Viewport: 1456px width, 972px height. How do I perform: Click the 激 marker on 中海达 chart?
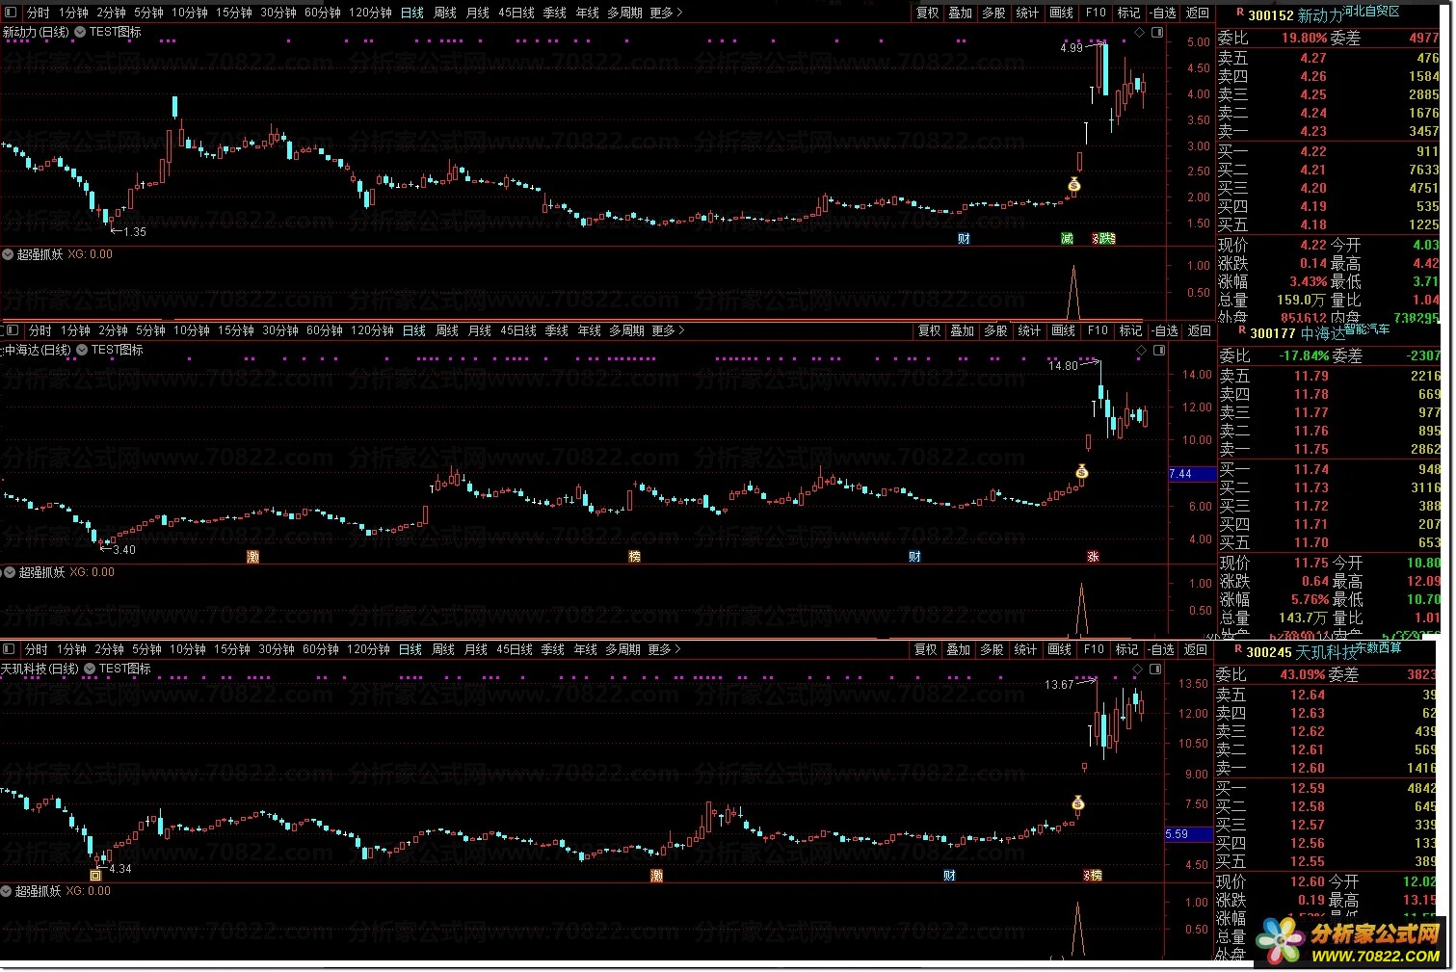tap(252, 557)
